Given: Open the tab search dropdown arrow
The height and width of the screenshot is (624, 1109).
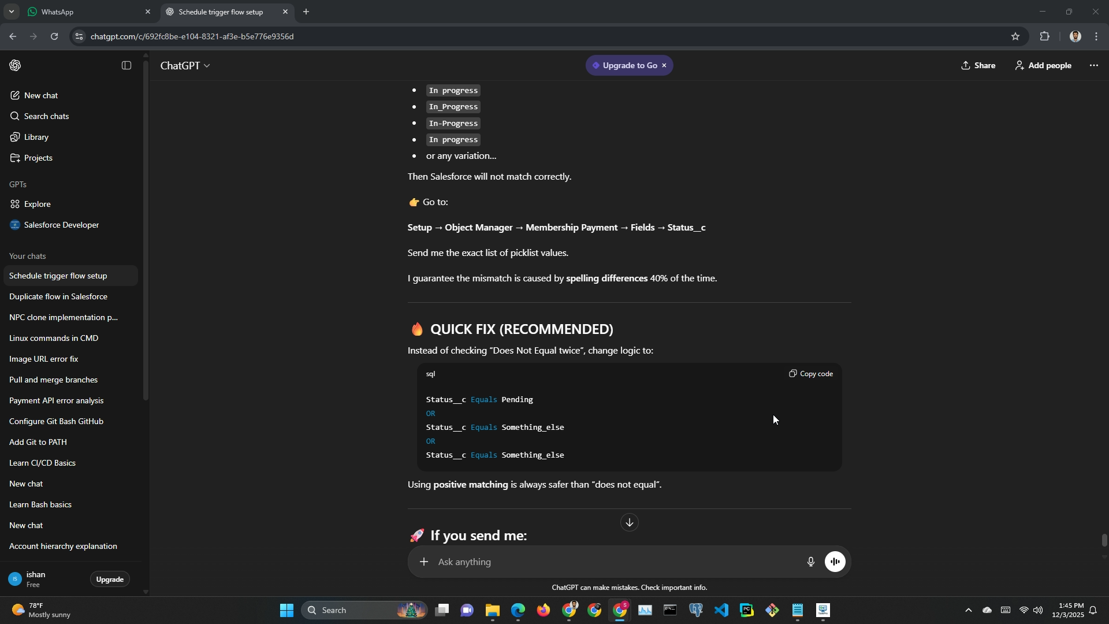Looking at the screenshot, I should pyautogui.click(x=11, y=12).
